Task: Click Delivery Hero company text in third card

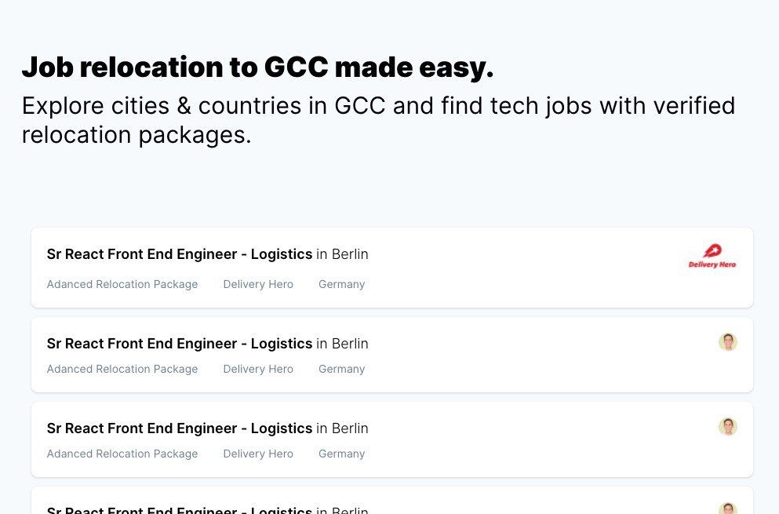Action: click(258, 454)
